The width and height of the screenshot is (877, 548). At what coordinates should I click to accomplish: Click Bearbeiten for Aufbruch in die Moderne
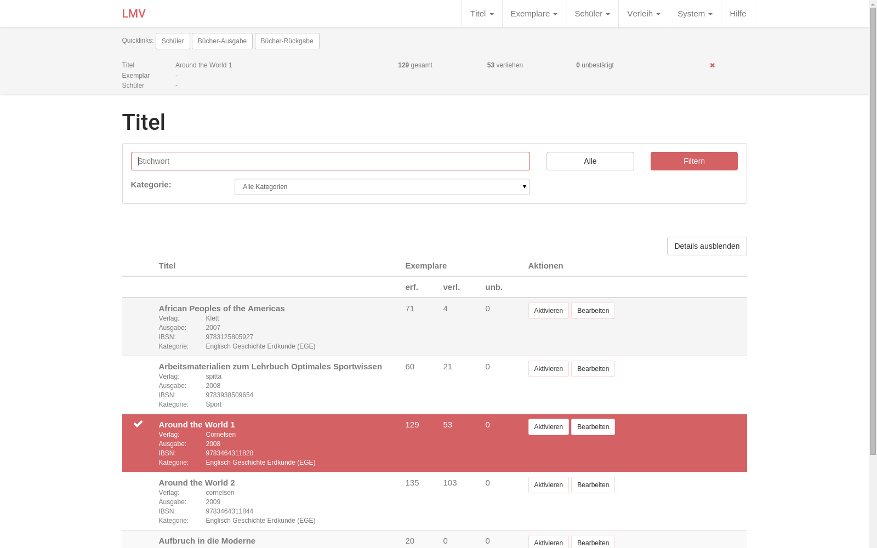(x=593, y=542)
